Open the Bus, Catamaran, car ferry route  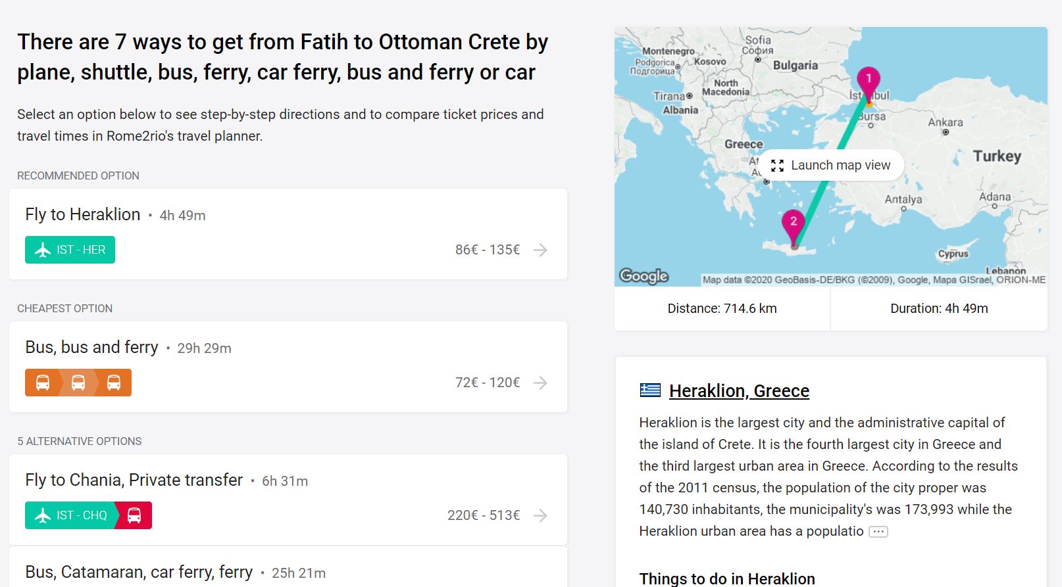(139, 572)
